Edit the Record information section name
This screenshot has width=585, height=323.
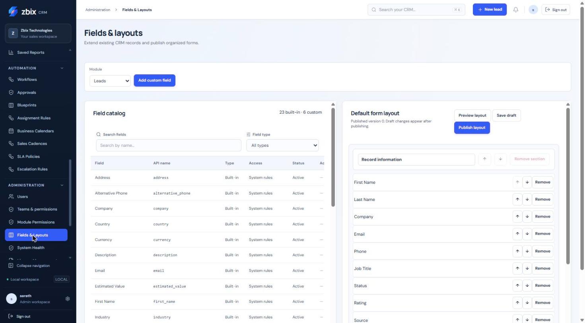[416, 160]
